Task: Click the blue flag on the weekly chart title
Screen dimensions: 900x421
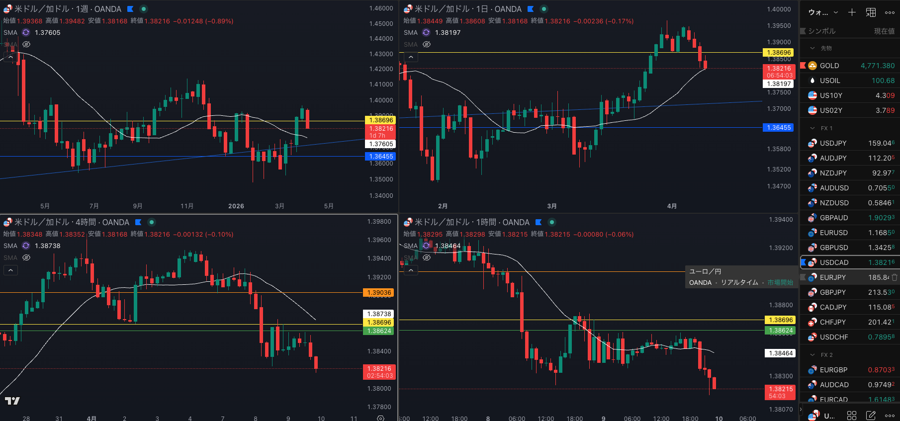Action: click(130, 9)
